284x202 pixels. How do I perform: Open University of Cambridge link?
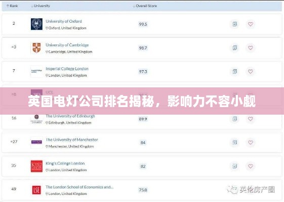click(67, 45)
